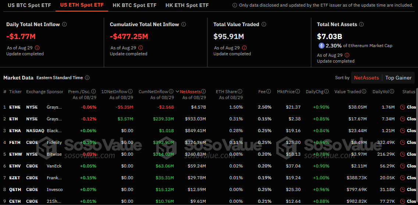Open info icon beside Eastern Standard Time
The width and height of the screenshot is (418, 205).
87,78
